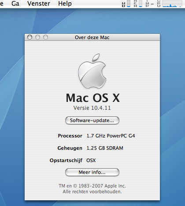Zoom the Over deze Mac window
The image size is (185, 206).
point(45,37)
